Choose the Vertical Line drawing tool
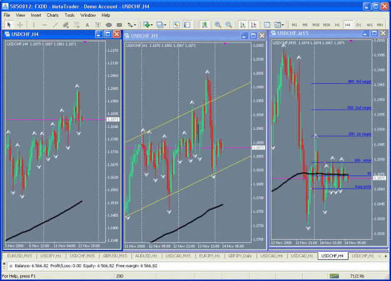 coord(33,24)
